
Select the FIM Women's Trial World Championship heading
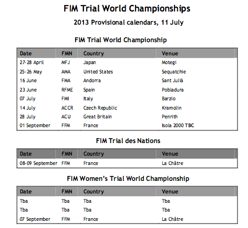pyautogui.click(x=128, y=179)
